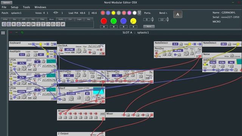242x136 pixels.
Task: Pick the two-connected-dots module icon in Mixer toolbar
Action: coord(23,24)
